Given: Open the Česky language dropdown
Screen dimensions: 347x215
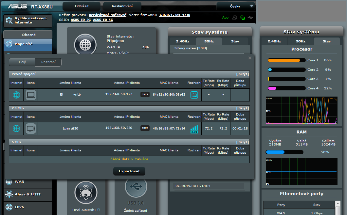Looking at the screenshot, I should tap(236, 6).
